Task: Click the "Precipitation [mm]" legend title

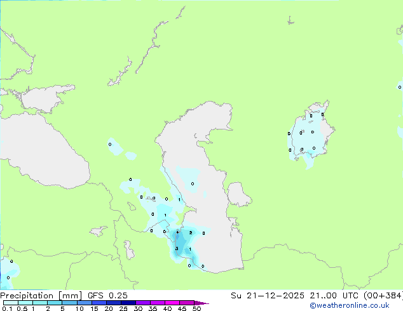Action: click(x=35, y=296)
